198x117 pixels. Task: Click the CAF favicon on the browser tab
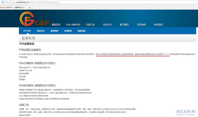(1, 7)
